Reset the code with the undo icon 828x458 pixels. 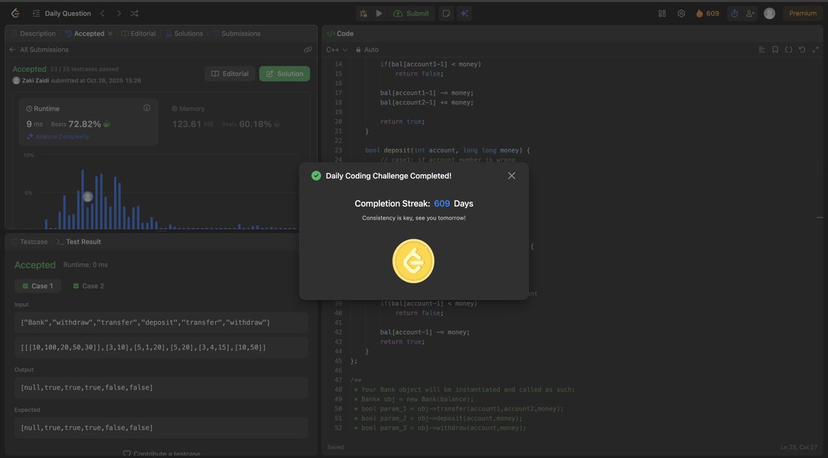point(800,48)
